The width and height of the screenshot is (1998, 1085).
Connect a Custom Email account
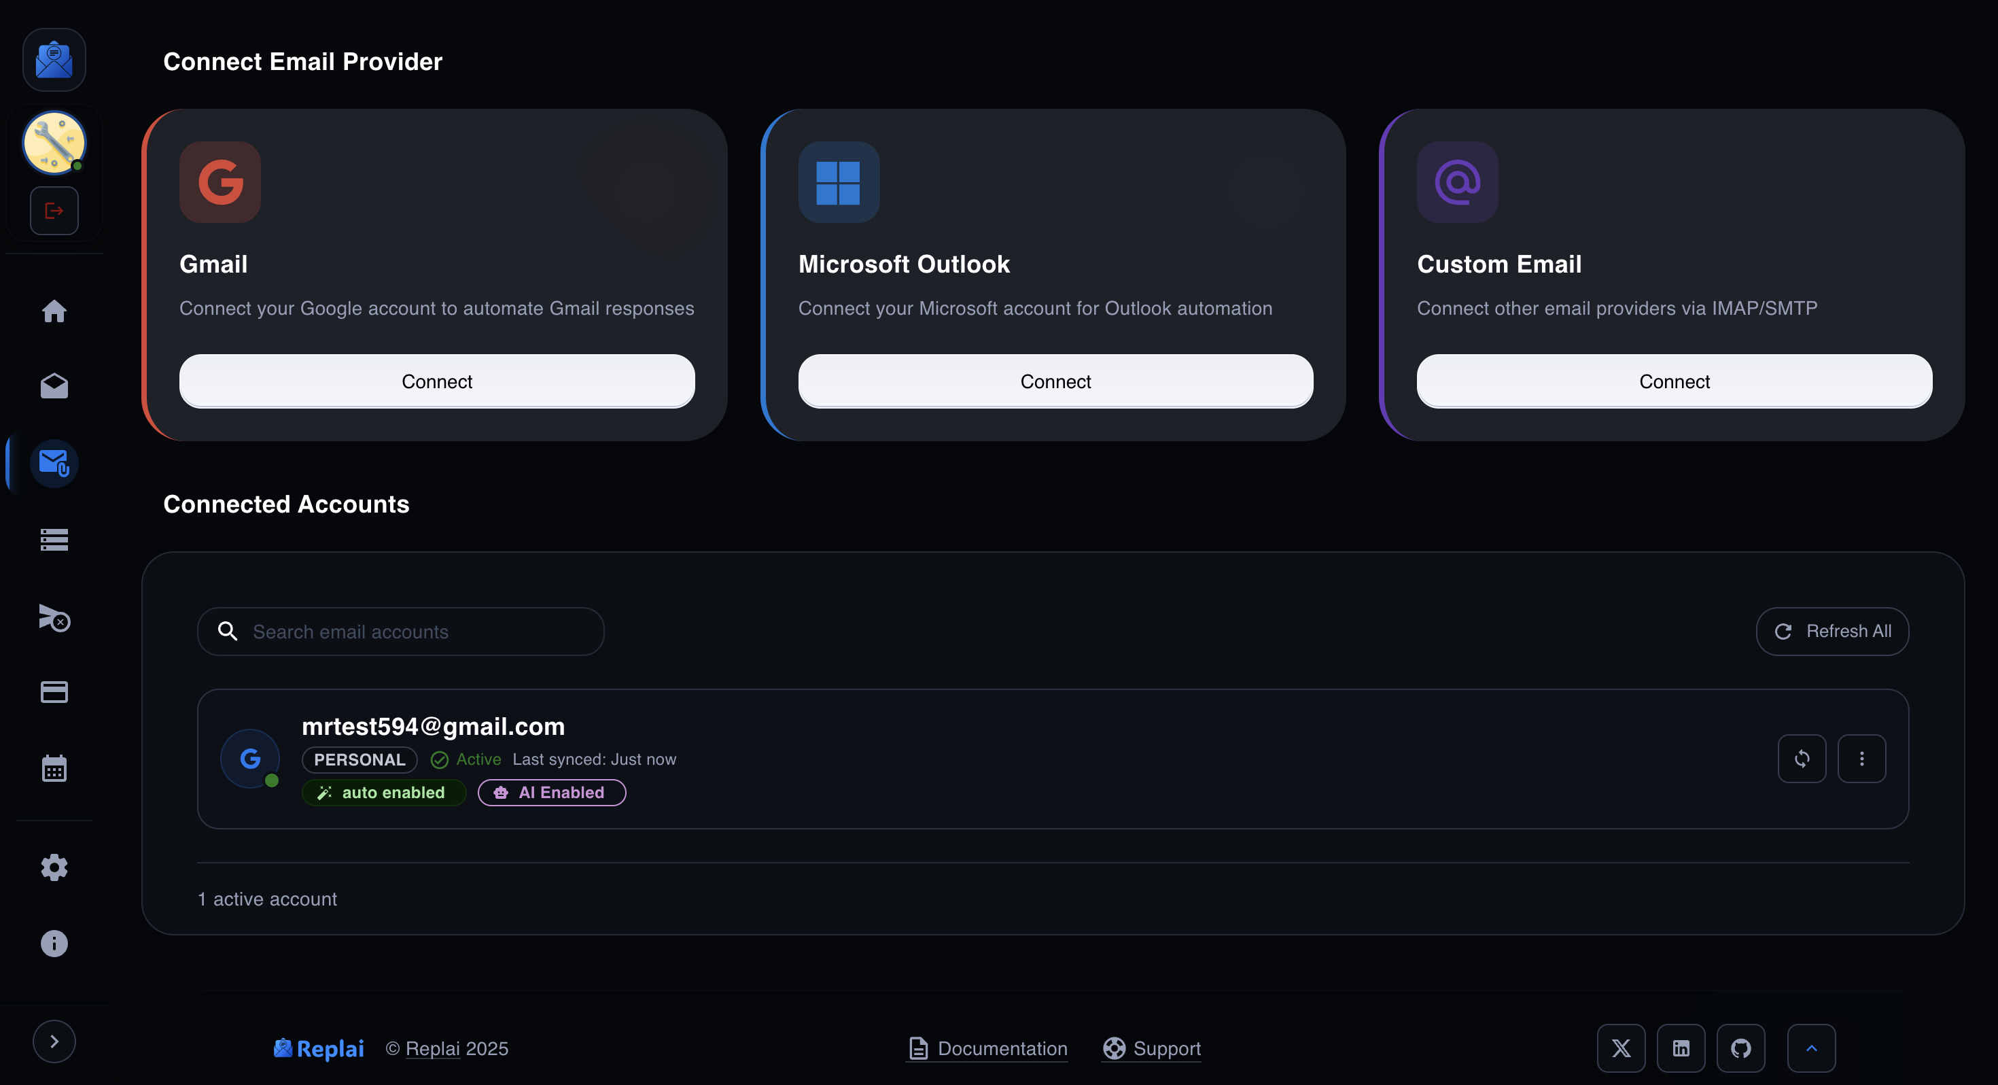coord(1675,381)
